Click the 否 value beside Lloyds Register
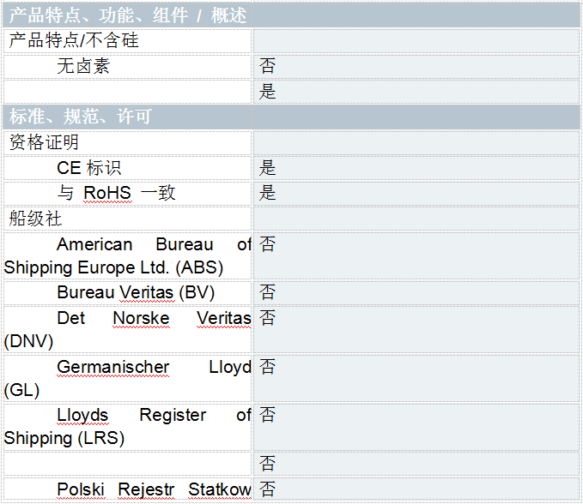The height and width of the screenshot is (504, 583). [x=267, y=415]
